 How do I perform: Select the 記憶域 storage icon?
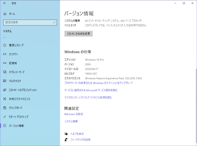[x=5, y=63]
